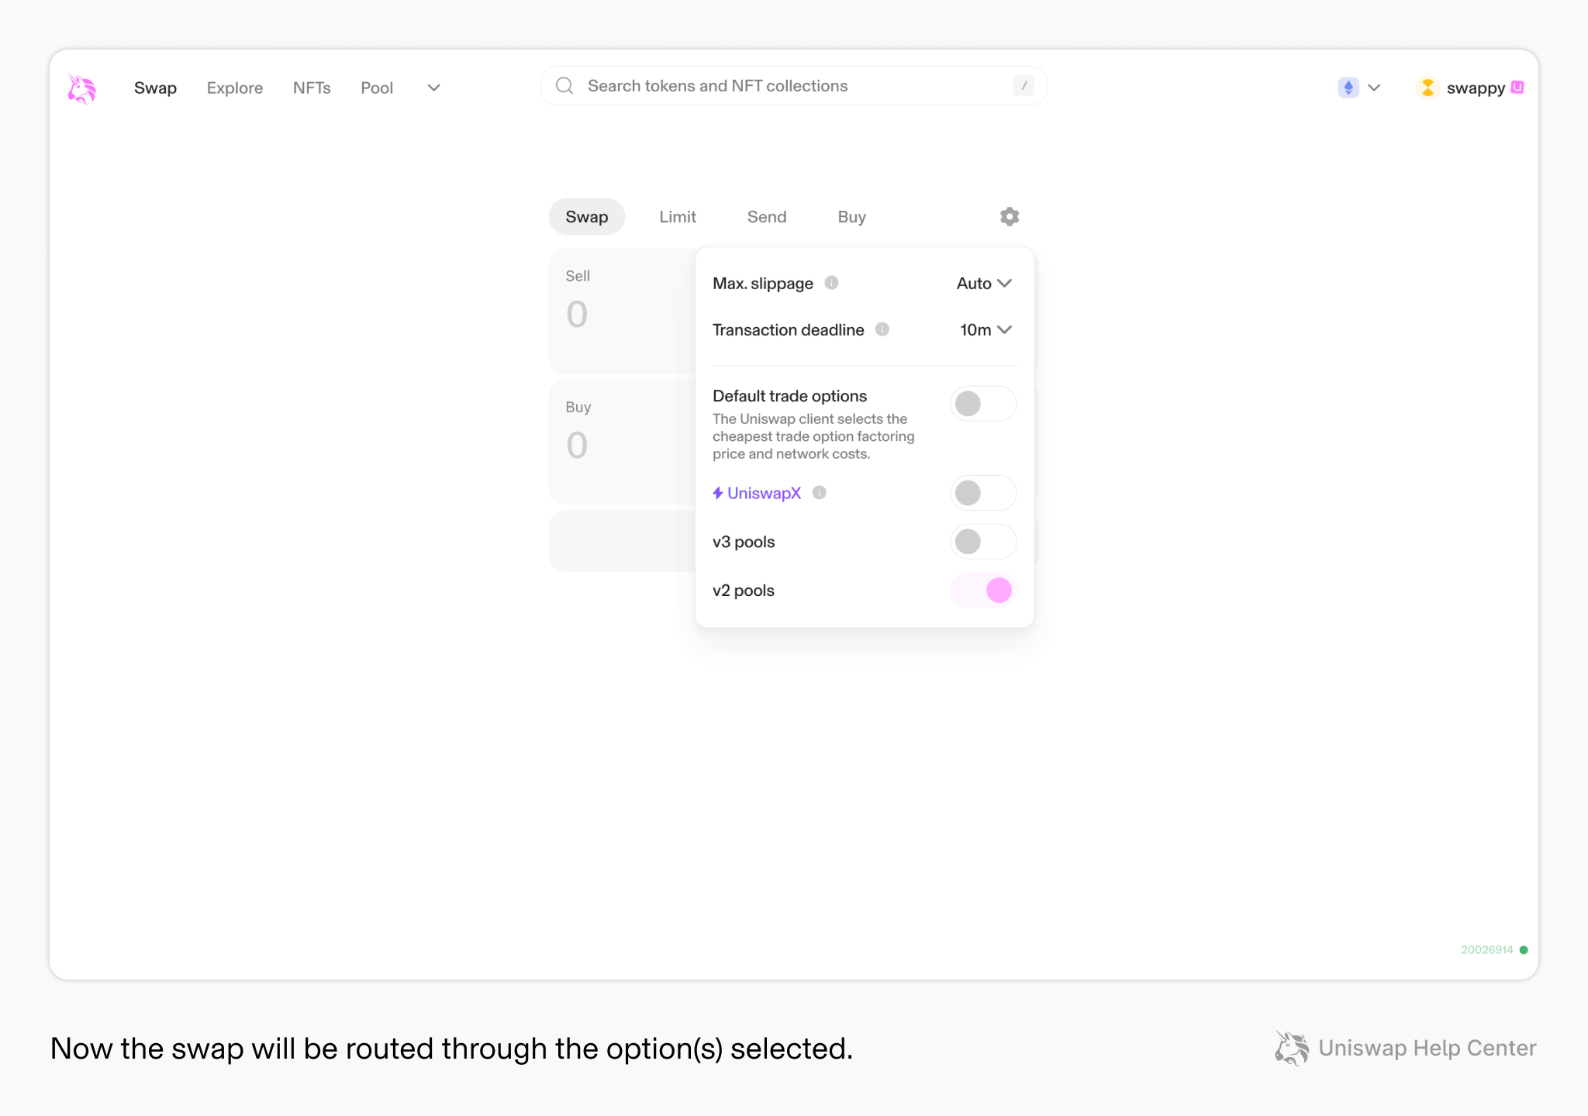The width and height of the screenshot is (1588, 1116).
Task: Click the Uniswap Help Center unicorn icon
Action: [x=1290, y=1048]
